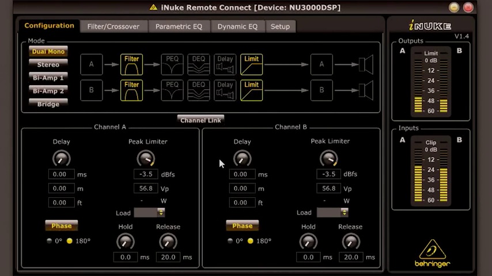
Task: Click the Channel A limiter Vp field
Action: click(146, 188)
